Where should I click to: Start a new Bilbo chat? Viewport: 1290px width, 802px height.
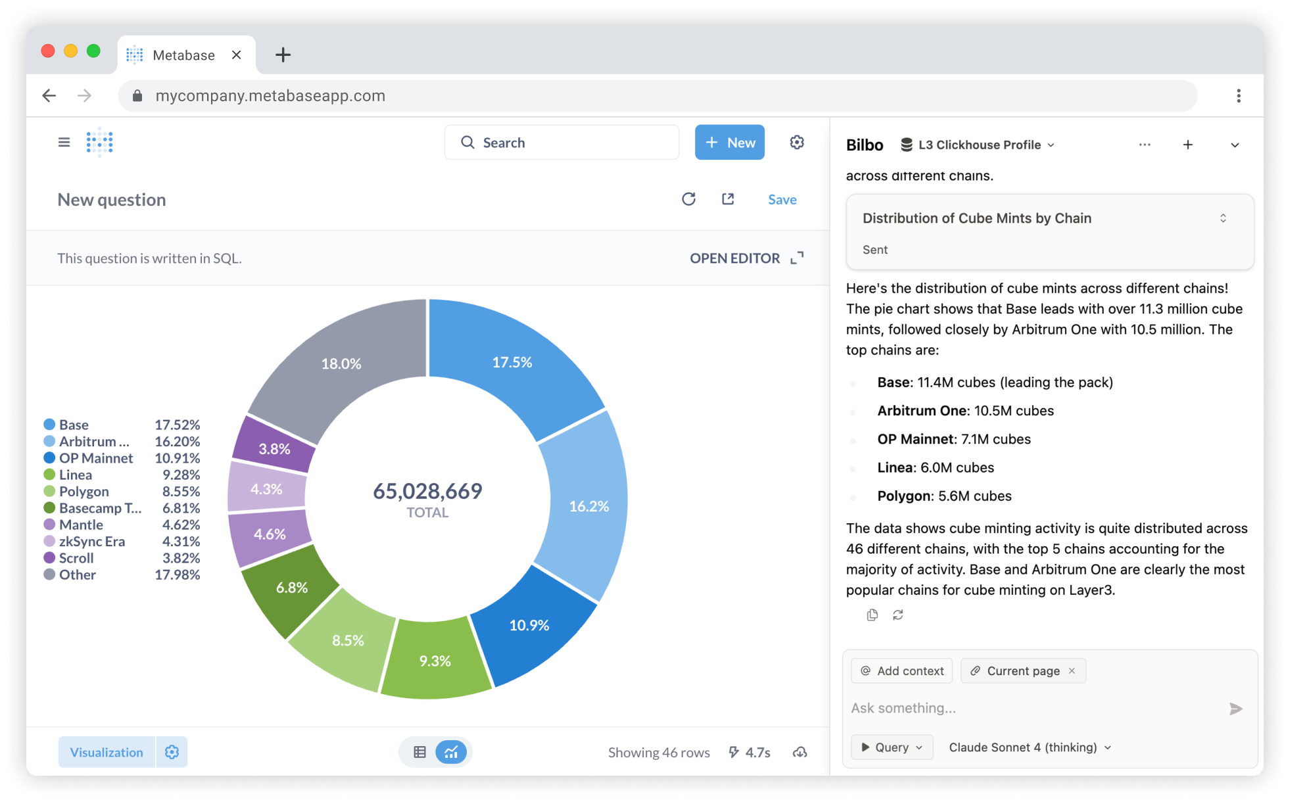(x=1187, y=145)
